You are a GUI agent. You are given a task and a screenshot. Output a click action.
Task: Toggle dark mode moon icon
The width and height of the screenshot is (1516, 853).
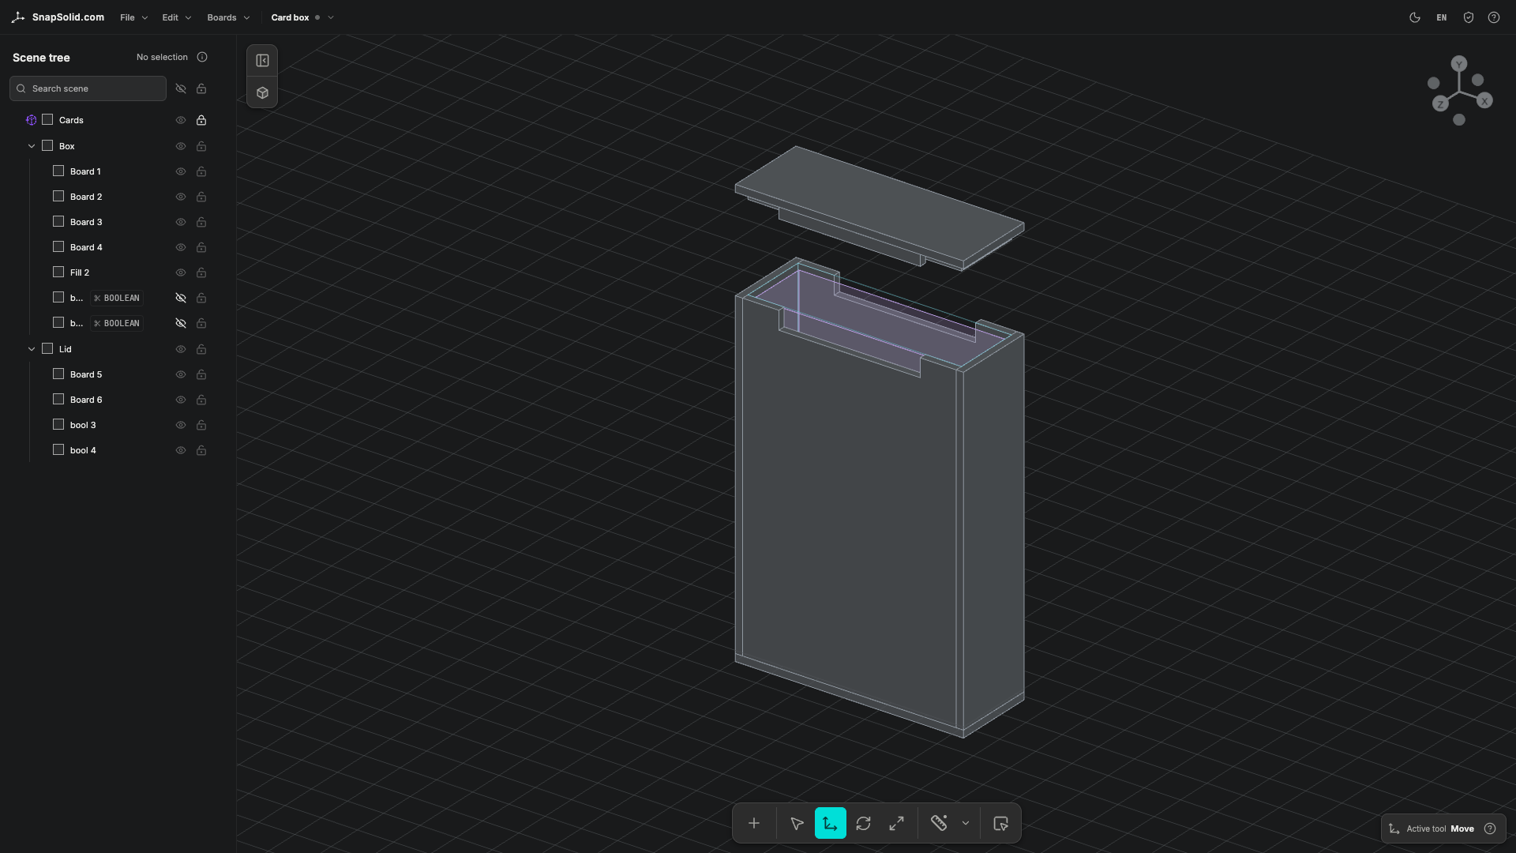click(x=1415, y=17)
